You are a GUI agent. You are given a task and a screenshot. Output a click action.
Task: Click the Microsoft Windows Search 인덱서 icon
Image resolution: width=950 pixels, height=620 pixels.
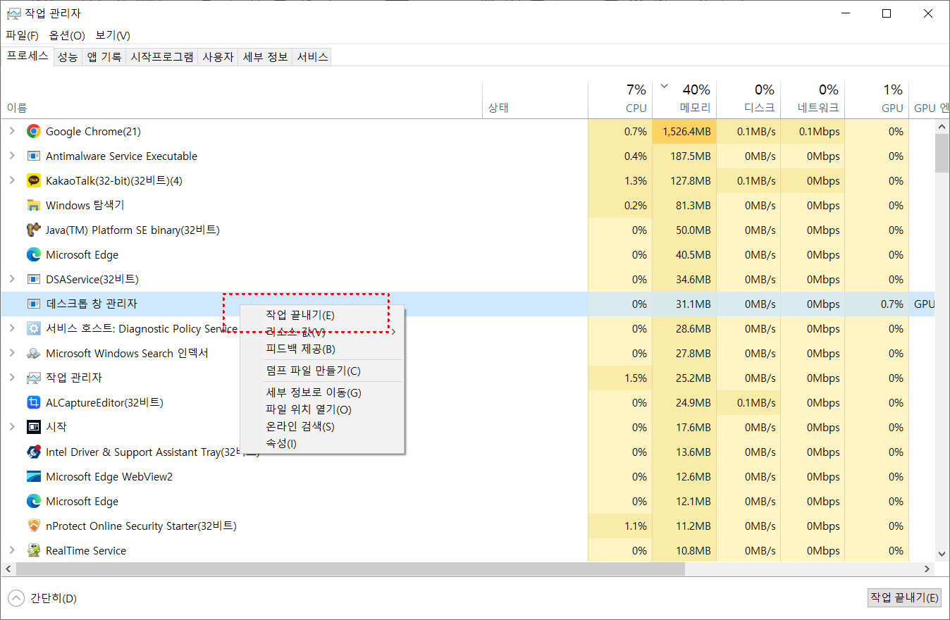pos(33,353)
